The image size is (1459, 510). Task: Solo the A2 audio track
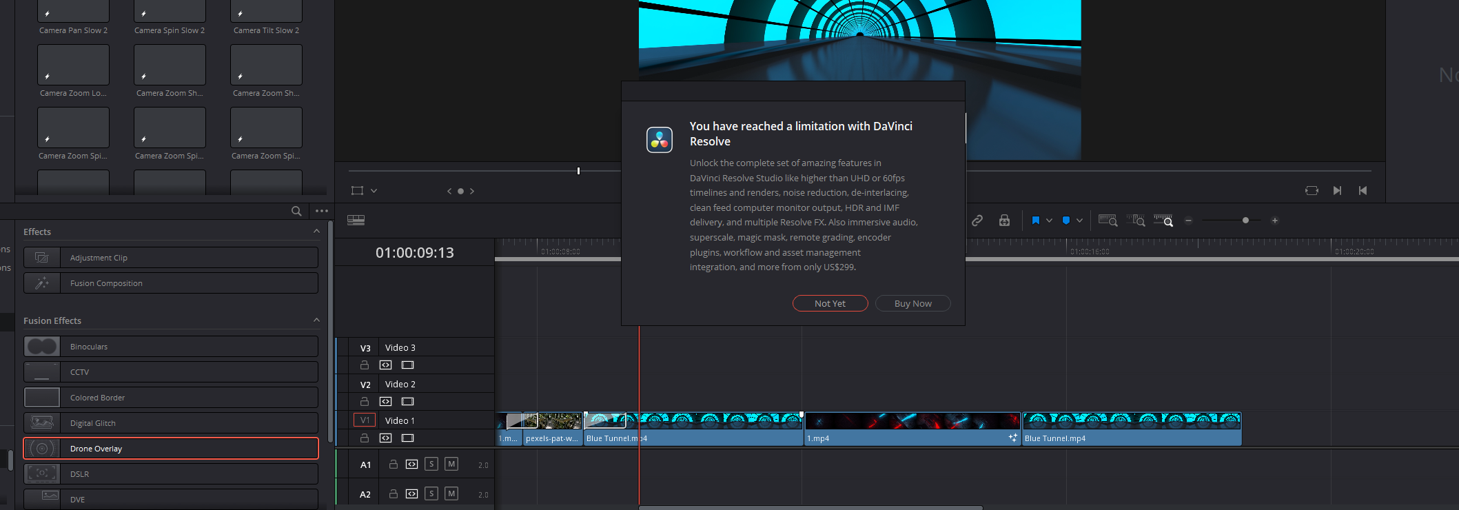click(x=431, y=493)
